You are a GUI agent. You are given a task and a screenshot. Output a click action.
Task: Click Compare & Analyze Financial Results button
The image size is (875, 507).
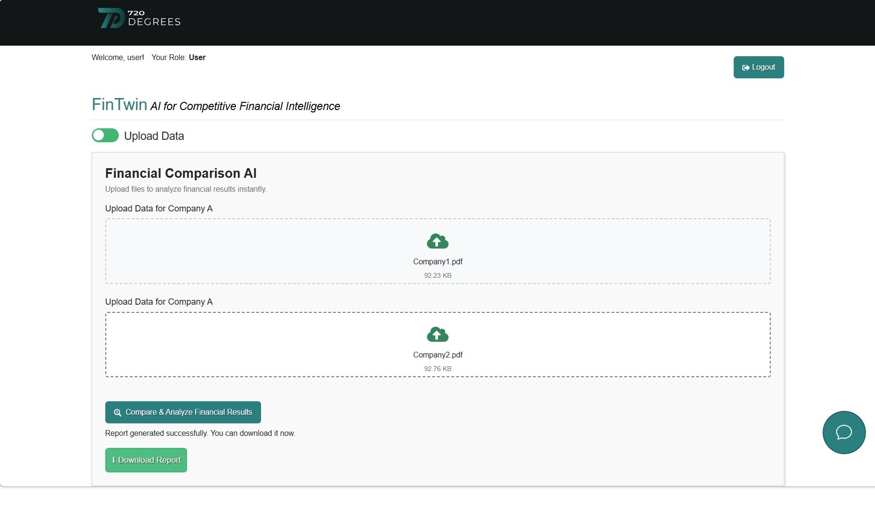click(183, 412)
